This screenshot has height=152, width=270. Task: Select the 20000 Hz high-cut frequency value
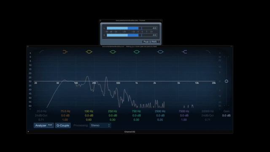point(208,111)
